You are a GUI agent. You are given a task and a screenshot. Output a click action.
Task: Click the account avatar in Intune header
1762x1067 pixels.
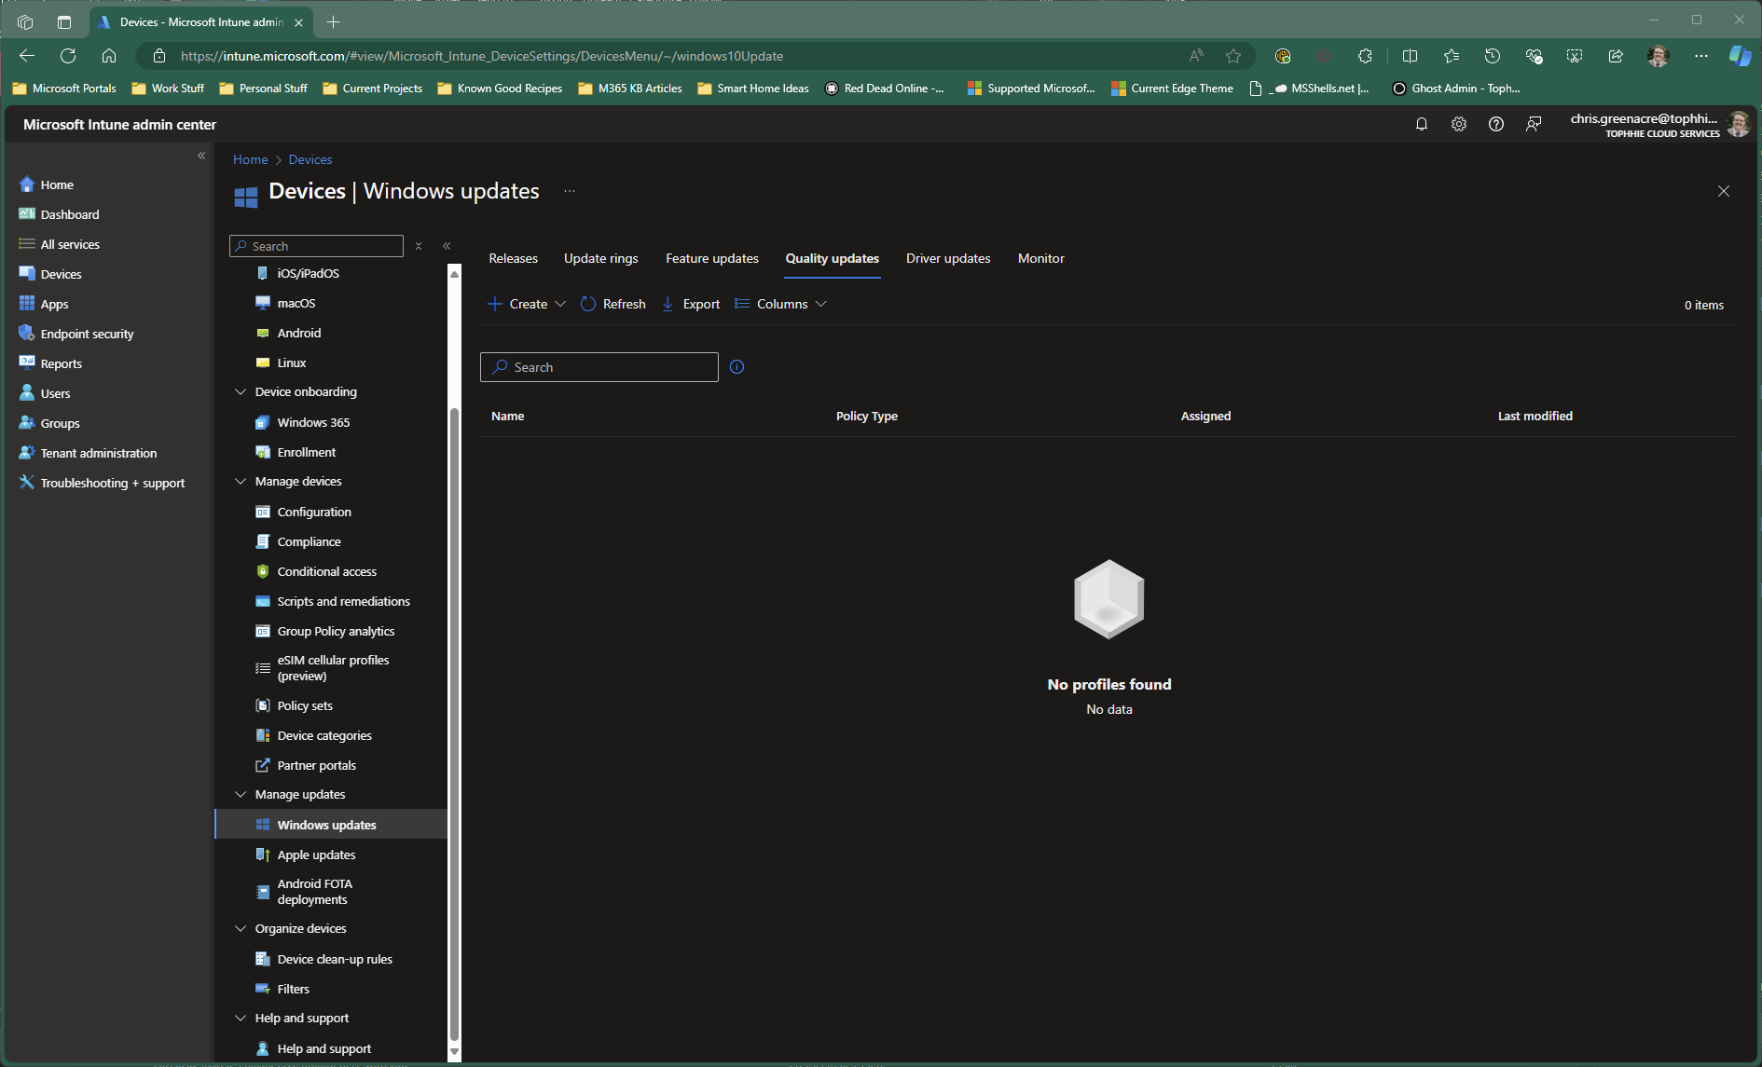coord(1738,124)
